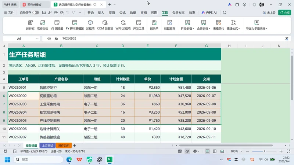The width and height of the screenshot is (294, 165).
Task: Add a new sheet with plus button
Action: (75, 145)
